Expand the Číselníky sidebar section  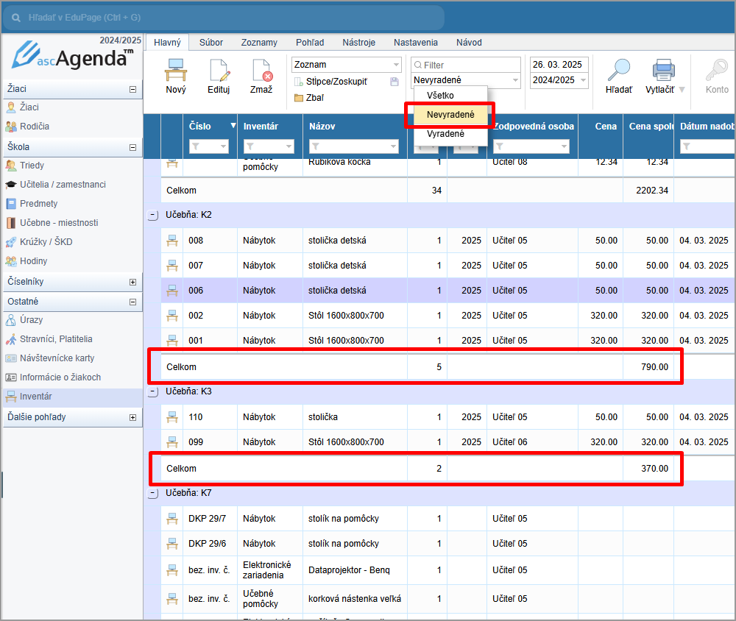132,282
